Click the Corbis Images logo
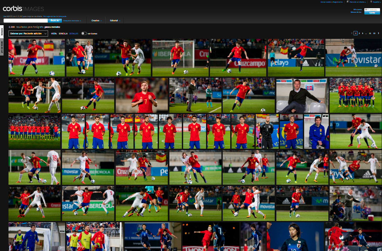This screenshot has width=382, height=251. point(23,9)
